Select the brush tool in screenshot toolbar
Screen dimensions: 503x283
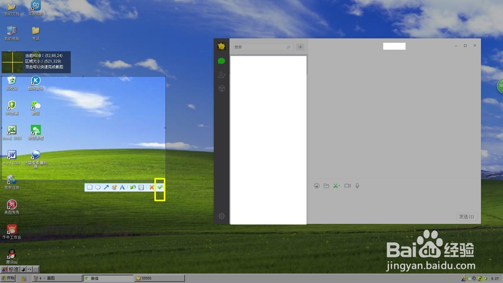pos(114,187)
